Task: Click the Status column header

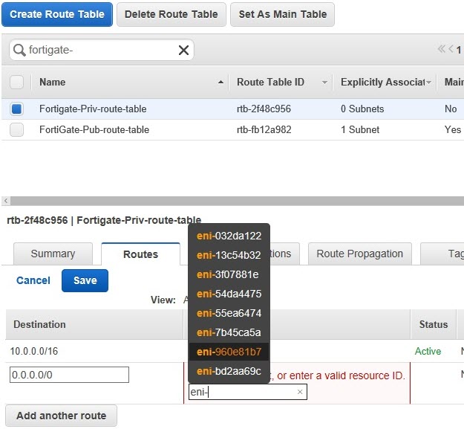Action: point(434,324)
